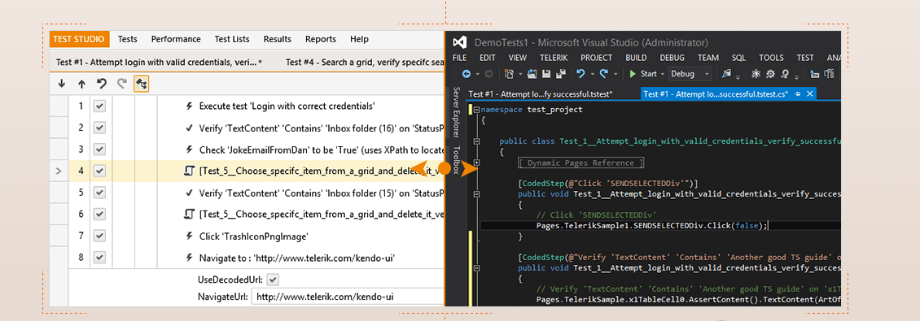Open TELERIK menu in Visual Studio
920x321 pixels.
point(554,58)
